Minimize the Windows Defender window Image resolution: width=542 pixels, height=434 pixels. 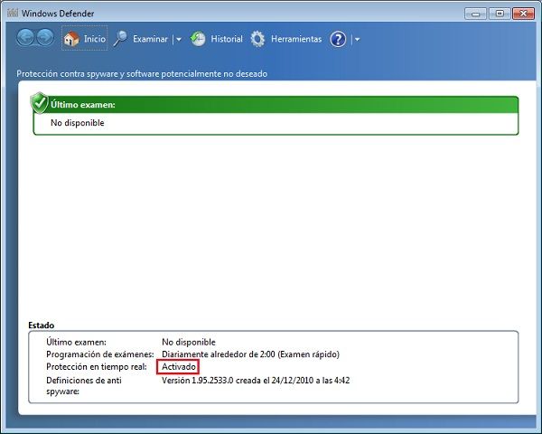pyautogui.click(x=476, y=14)
